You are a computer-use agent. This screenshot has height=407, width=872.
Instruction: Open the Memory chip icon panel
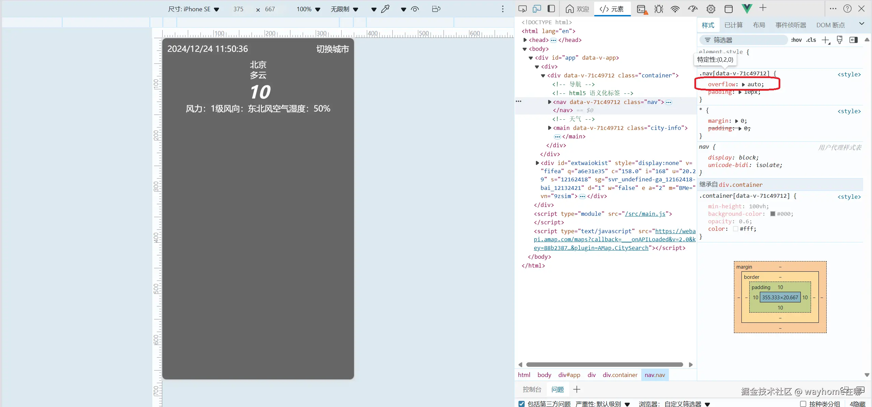(711, 9)
